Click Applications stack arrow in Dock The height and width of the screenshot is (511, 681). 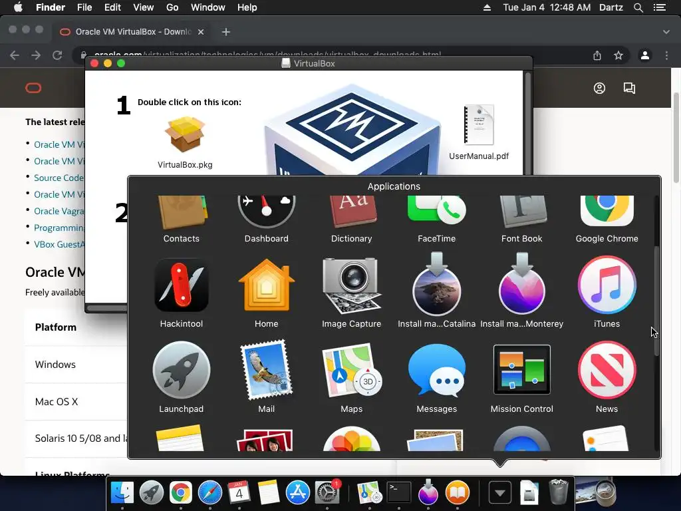(x=500, y=493)
